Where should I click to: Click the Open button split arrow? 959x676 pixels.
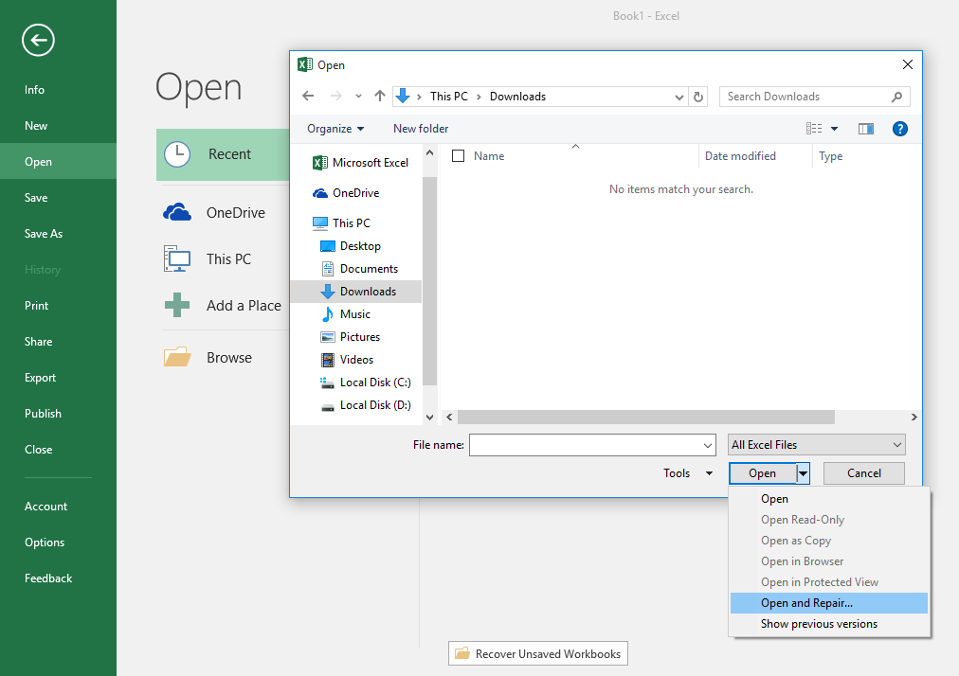(803, 473)
